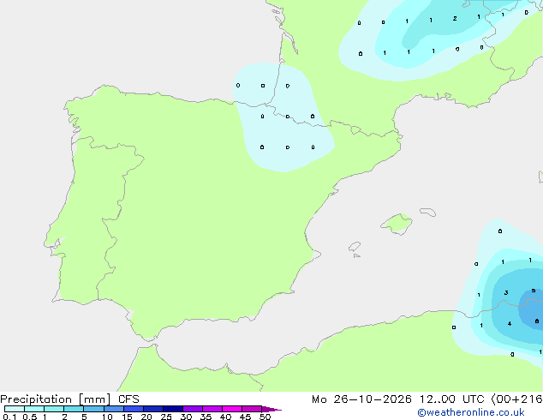The image size is (543, 420).
Task: Click the 20–25 mm legend color box
Action: click(153, 409)
